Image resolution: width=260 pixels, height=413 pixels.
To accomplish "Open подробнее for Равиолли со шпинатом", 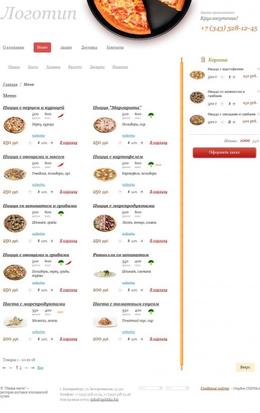I will [x=129, y=283].
